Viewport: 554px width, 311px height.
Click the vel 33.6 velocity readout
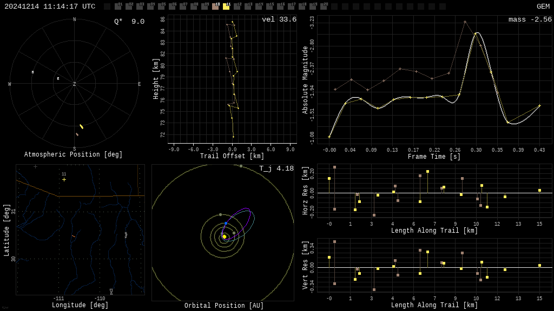279,19
